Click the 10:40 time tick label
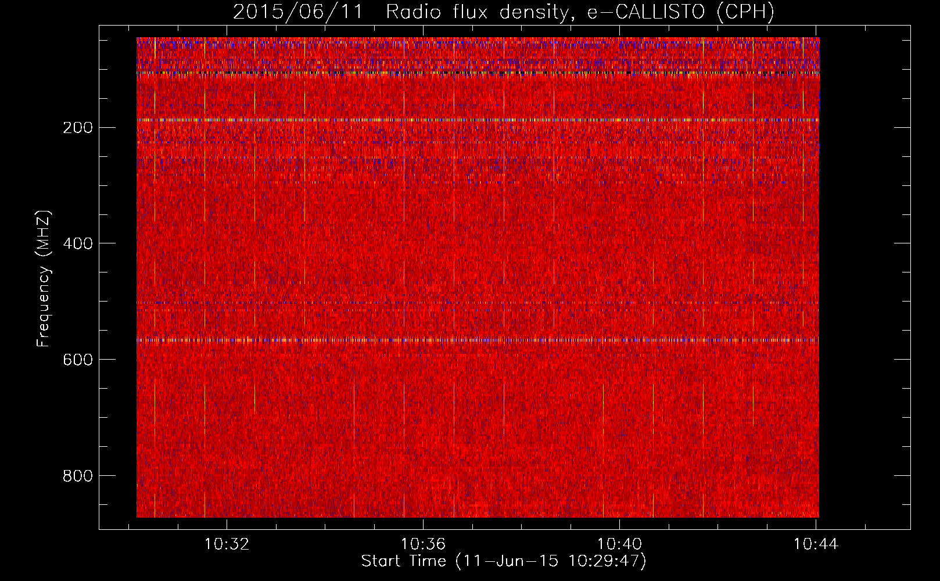Screen dimensions: 940x581 (620, 544)
